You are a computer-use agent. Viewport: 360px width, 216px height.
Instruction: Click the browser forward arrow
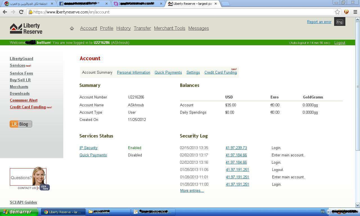point(13,12)
